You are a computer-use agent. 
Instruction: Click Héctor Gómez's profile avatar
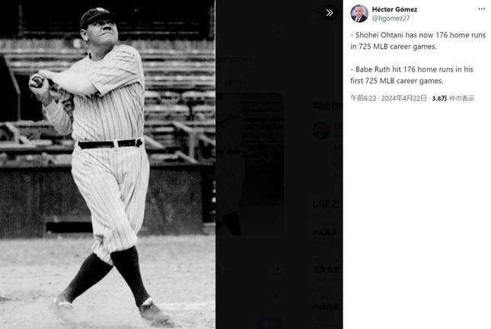click(359, 13)
